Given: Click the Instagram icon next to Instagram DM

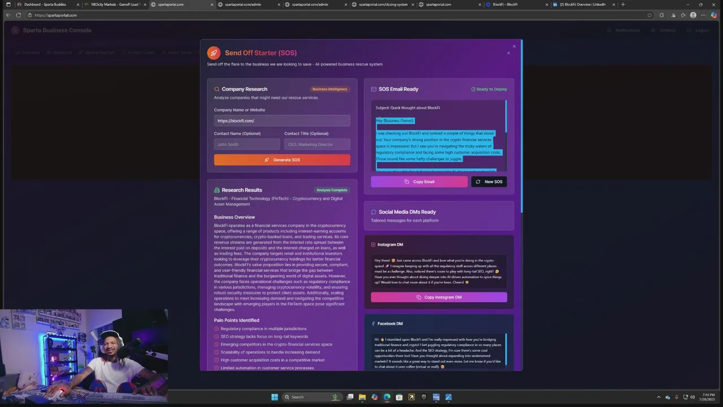Looking at the screenshot, I should [x=373, y=245].
